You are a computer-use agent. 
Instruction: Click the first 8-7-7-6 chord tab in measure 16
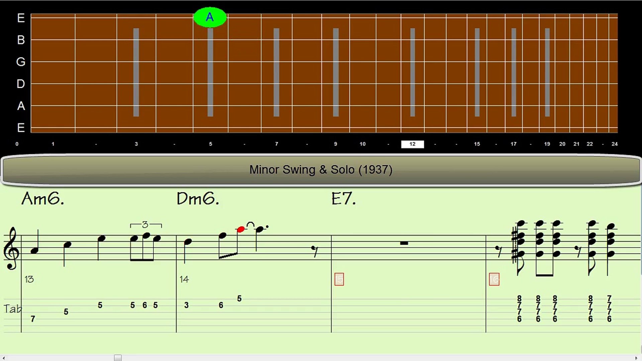tap(519, 309)
